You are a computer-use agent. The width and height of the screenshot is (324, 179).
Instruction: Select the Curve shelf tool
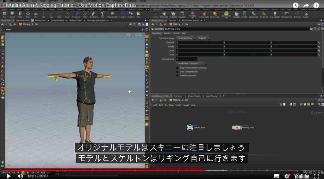[x=67, y=14]
